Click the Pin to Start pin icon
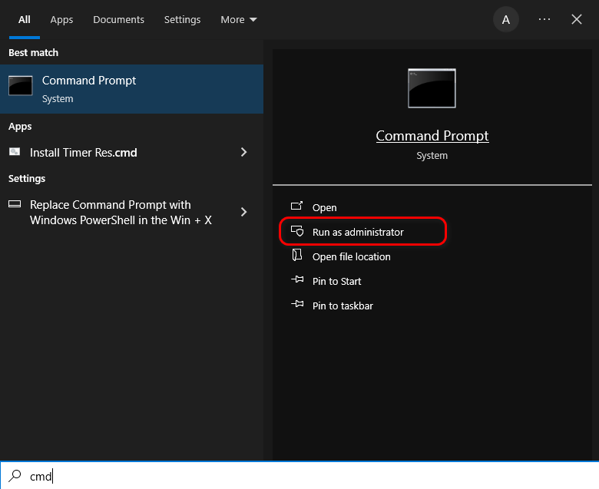Screen dimensions: 599x489 297,281
